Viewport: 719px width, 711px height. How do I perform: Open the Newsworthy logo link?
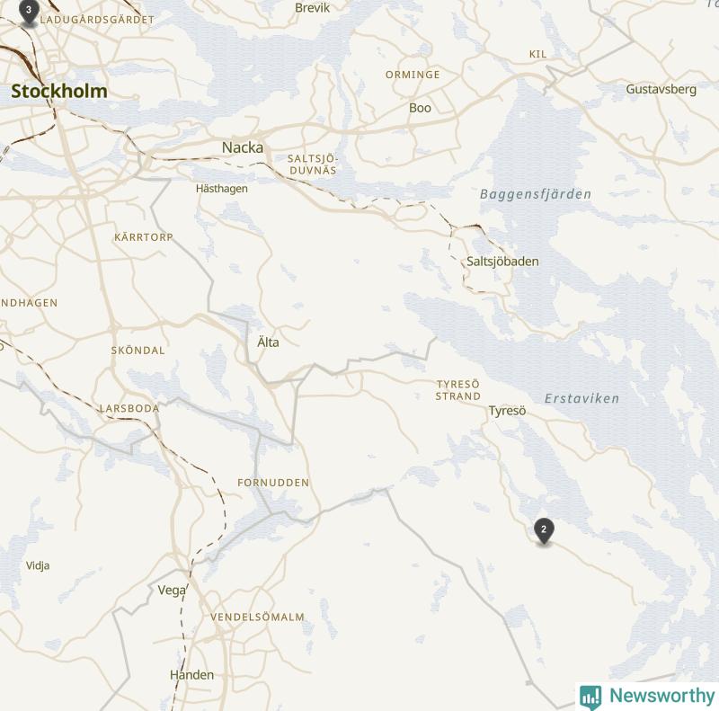(647, 697)
